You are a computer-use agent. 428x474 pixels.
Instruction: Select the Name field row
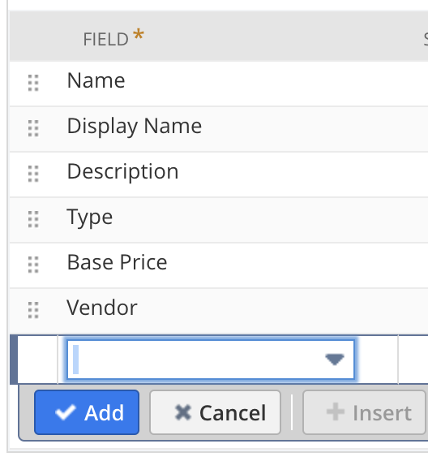(219, 84)
